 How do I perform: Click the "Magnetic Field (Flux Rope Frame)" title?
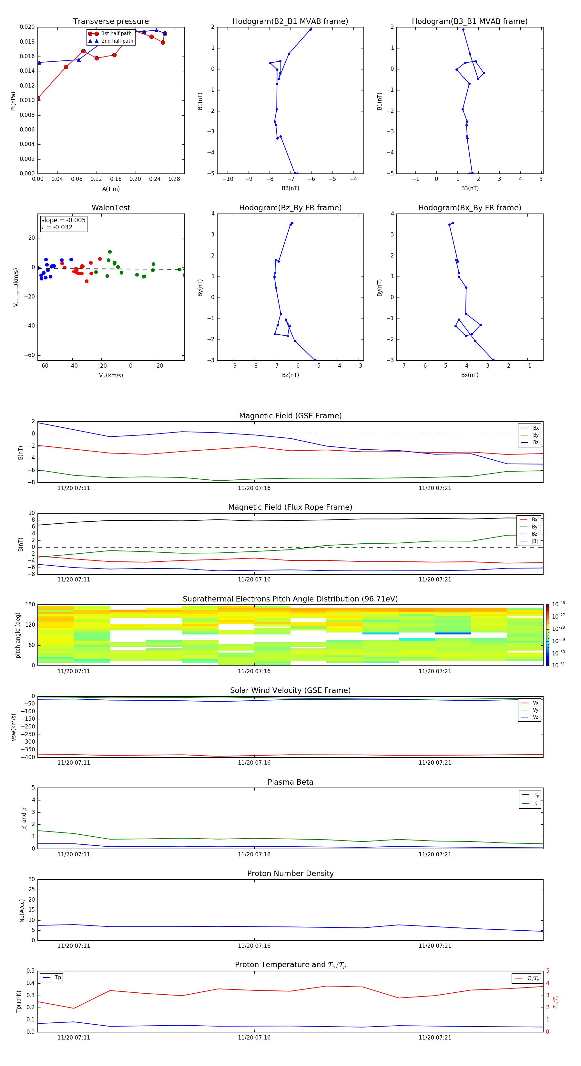point(290,507)
